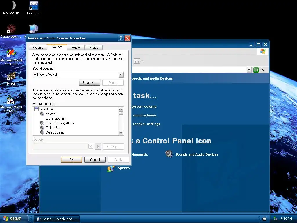Viewport: 297px width, 223px height.
Task: Switch to the Audio tab
Action: pos(76,48)
